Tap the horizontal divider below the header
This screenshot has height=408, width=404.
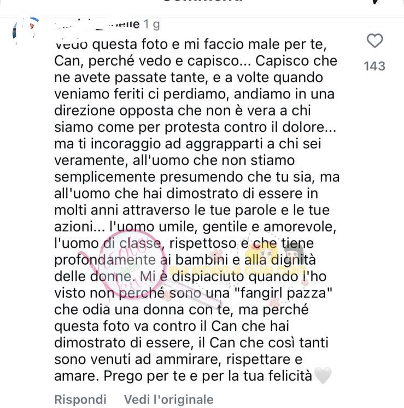tap(202, 17)
